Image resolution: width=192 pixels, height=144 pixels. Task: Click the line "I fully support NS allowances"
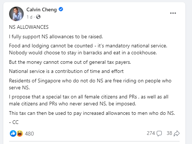tap(56, 37)
